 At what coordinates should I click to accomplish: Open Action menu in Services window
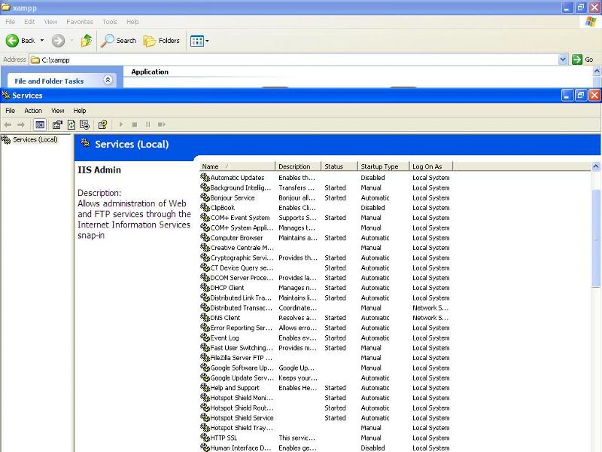click(x=33, y=111)
